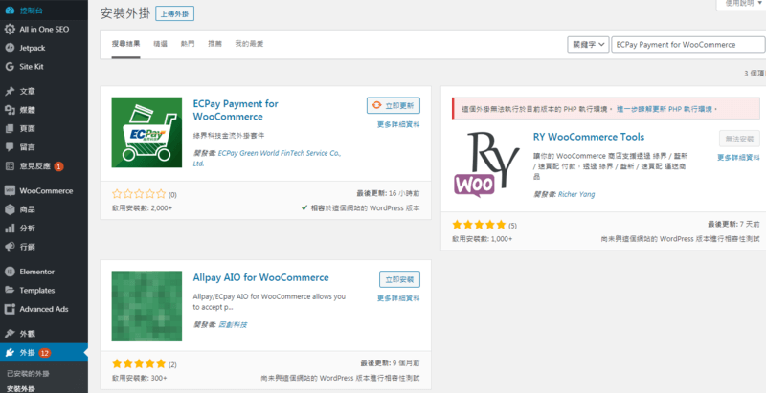This screenshot has width=766, height=393.
Task: Click the Site Kit icon in sidebar
Action: pyautogui.click(x=9, y=66)
